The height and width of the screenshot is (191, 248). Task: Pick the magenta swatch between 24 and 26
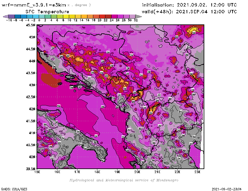[x=114, y=16]
